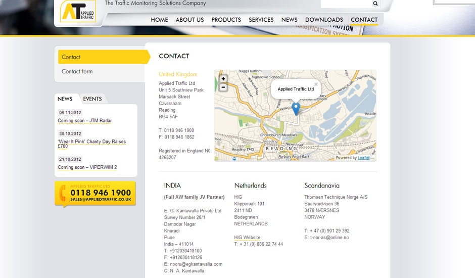Click the E. G. Kantawalla Private Ltd text
475x278 pixels.
click(193, 211)
